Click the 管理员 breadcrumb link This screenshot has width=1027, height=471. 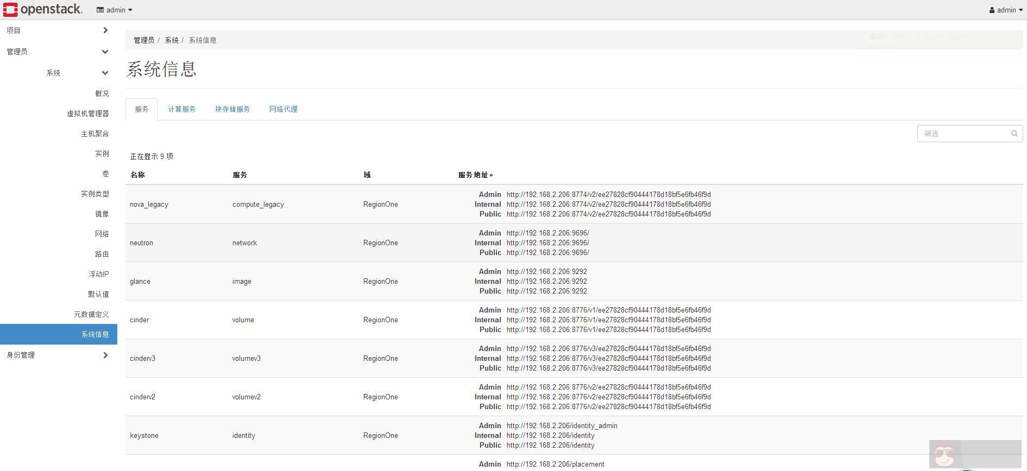coord(144,40)
